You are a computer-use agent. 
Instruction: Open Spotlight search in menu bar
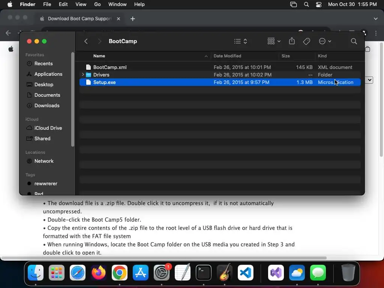[306, 4]
